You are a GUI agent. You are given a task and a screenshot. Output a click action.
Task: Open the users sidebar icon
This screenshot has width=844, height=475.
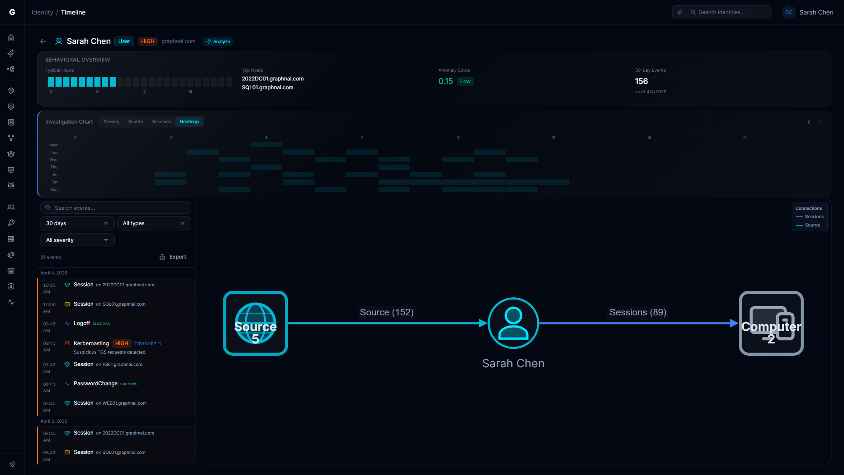point(11,207)
